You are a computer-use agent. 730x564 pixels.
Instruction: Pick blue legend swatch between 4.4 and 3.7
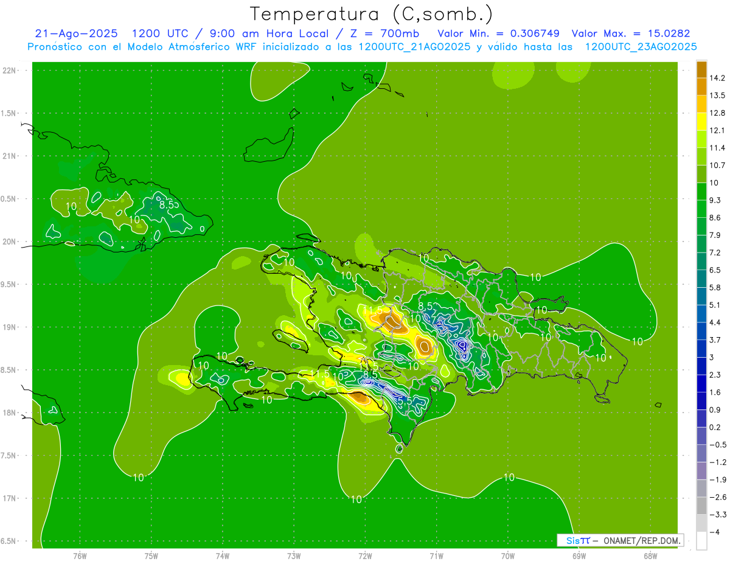click(x=701, y=331)
